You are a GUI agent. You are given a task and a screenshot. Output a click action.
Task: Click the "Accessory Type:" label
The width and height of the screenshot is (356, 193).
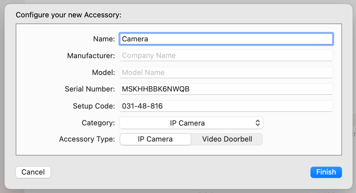pyautogui.click(x=87, y=139)
